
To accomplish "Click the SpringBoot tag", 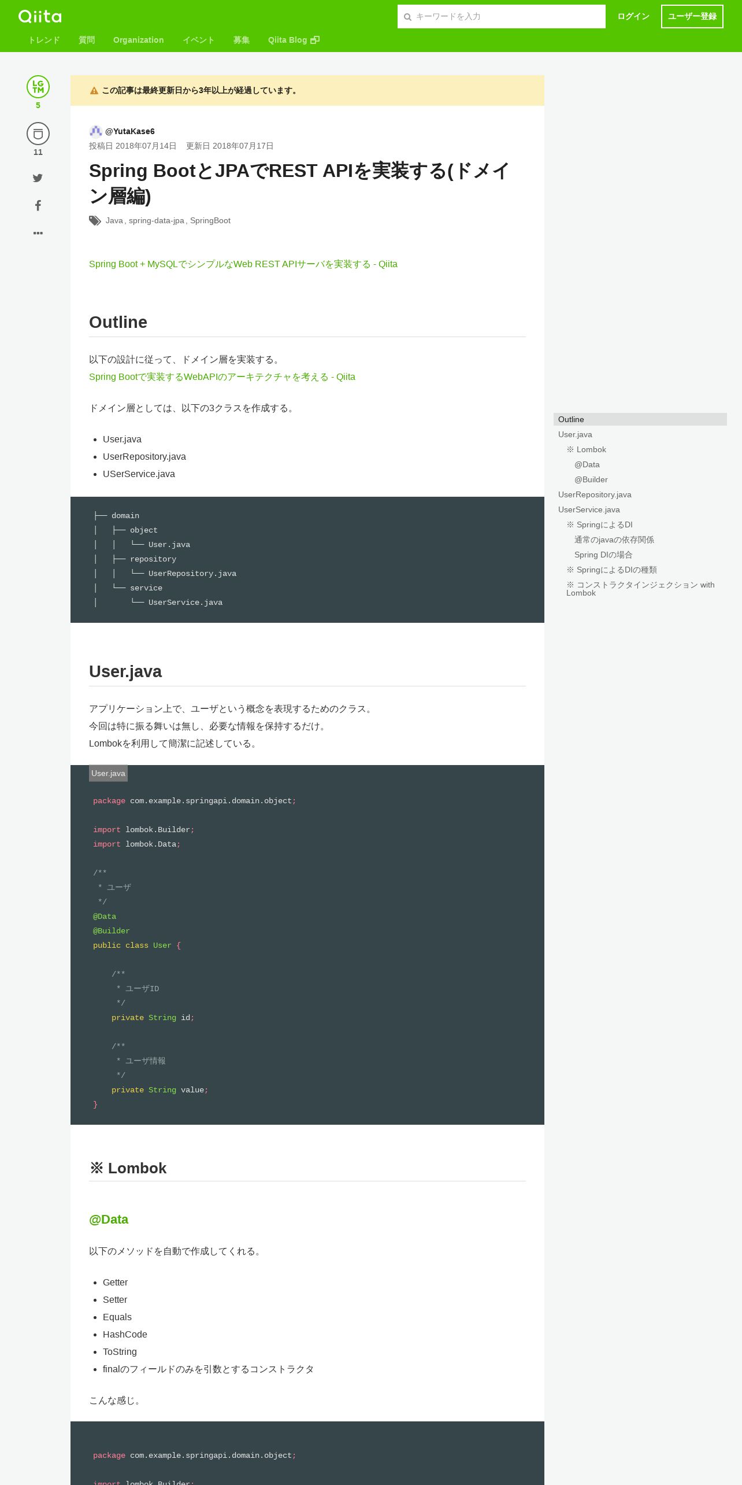I will [210, 221].
